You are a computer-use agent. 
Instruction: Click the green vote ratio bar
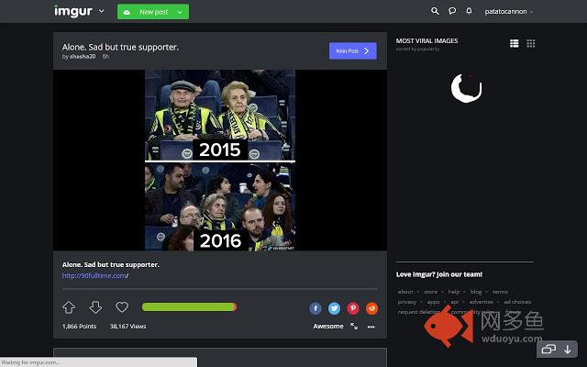click(189, 307)
